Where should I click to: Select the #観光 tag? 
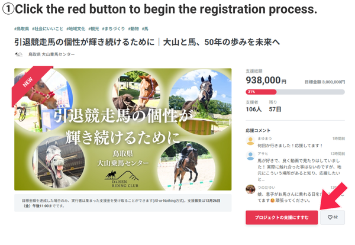[x=93, y=29]
